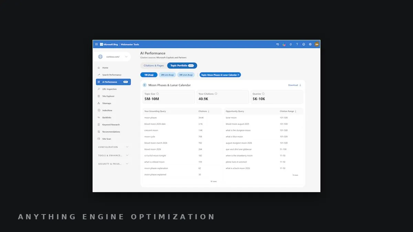
Task: Click the URL Inspection magnifier icon
Action: click(99, 89)
